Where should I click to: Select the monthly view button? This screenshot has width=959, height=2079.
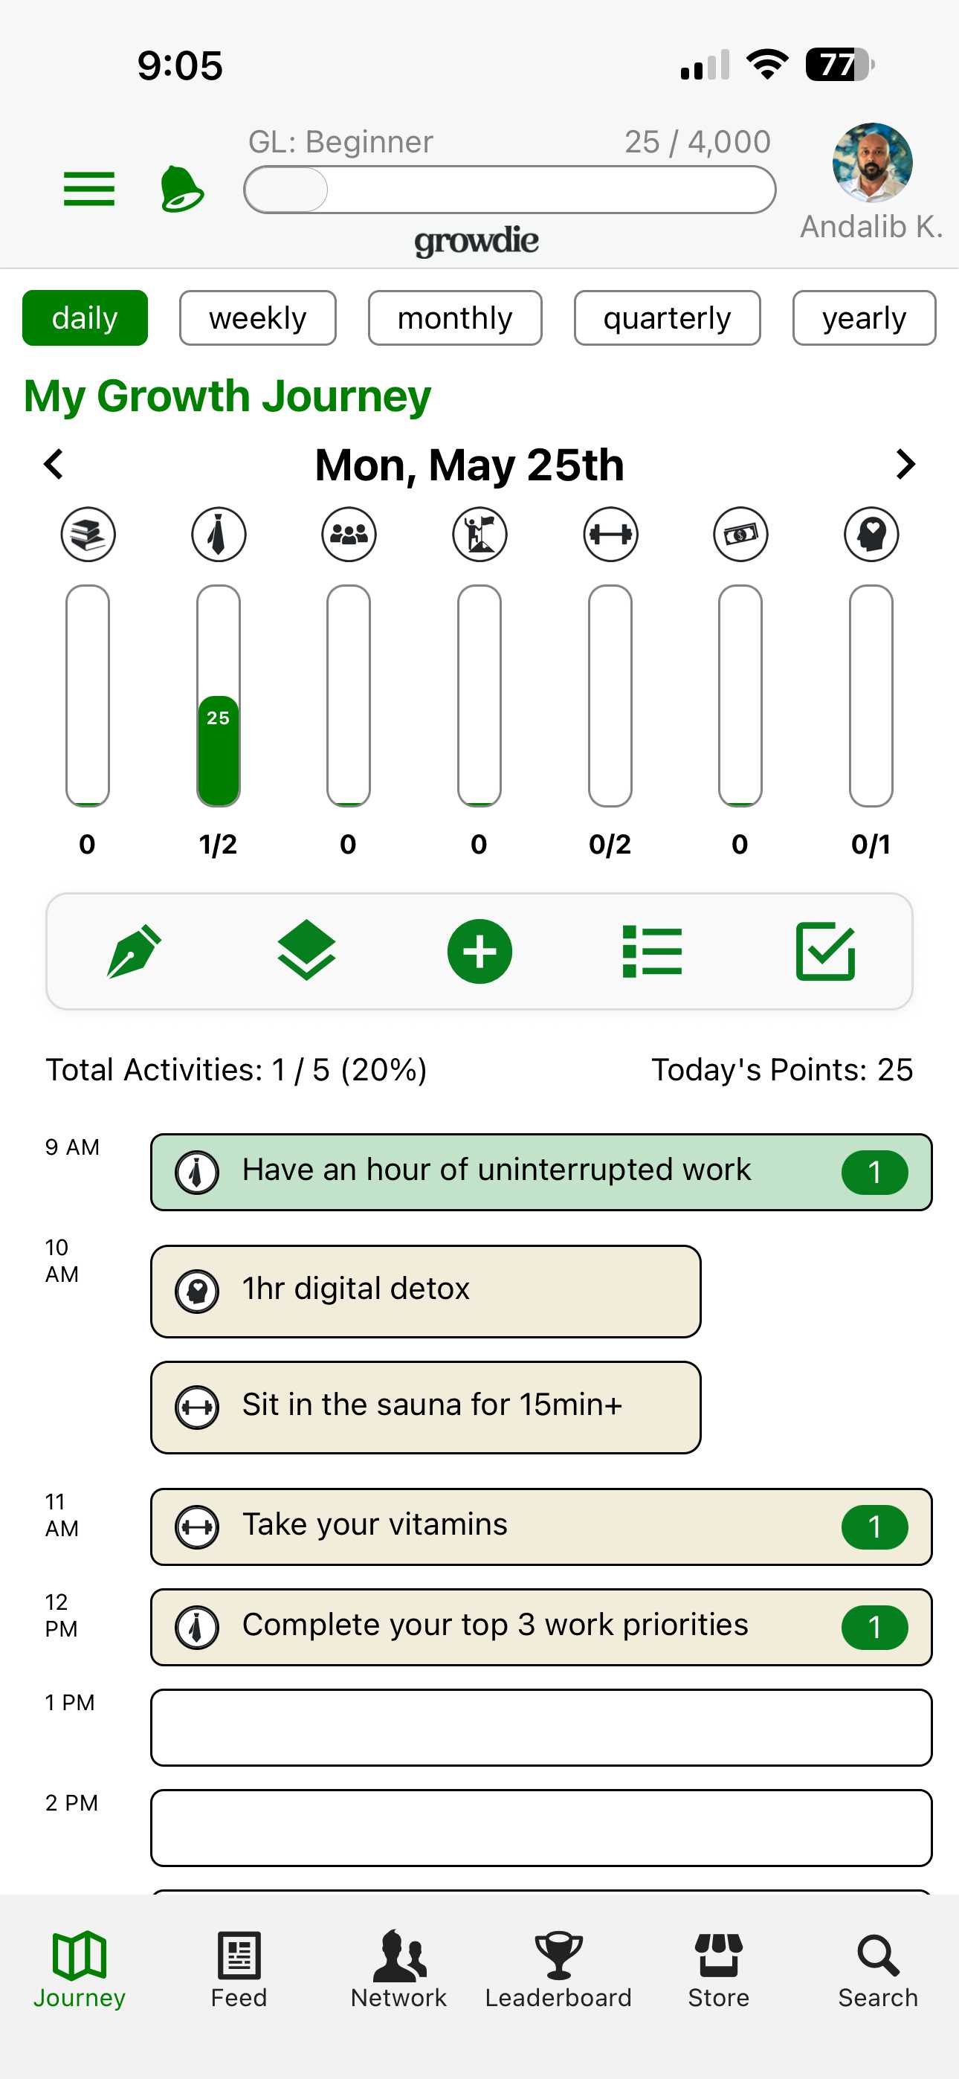point(454,318)
